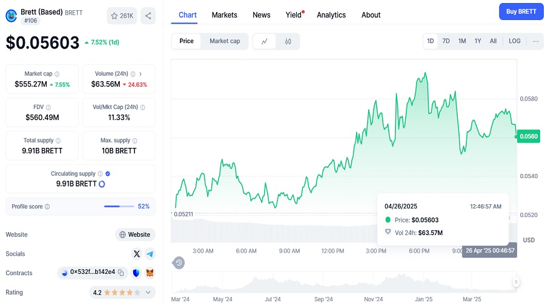Open the Circulating supply info icon

[100, 174]
